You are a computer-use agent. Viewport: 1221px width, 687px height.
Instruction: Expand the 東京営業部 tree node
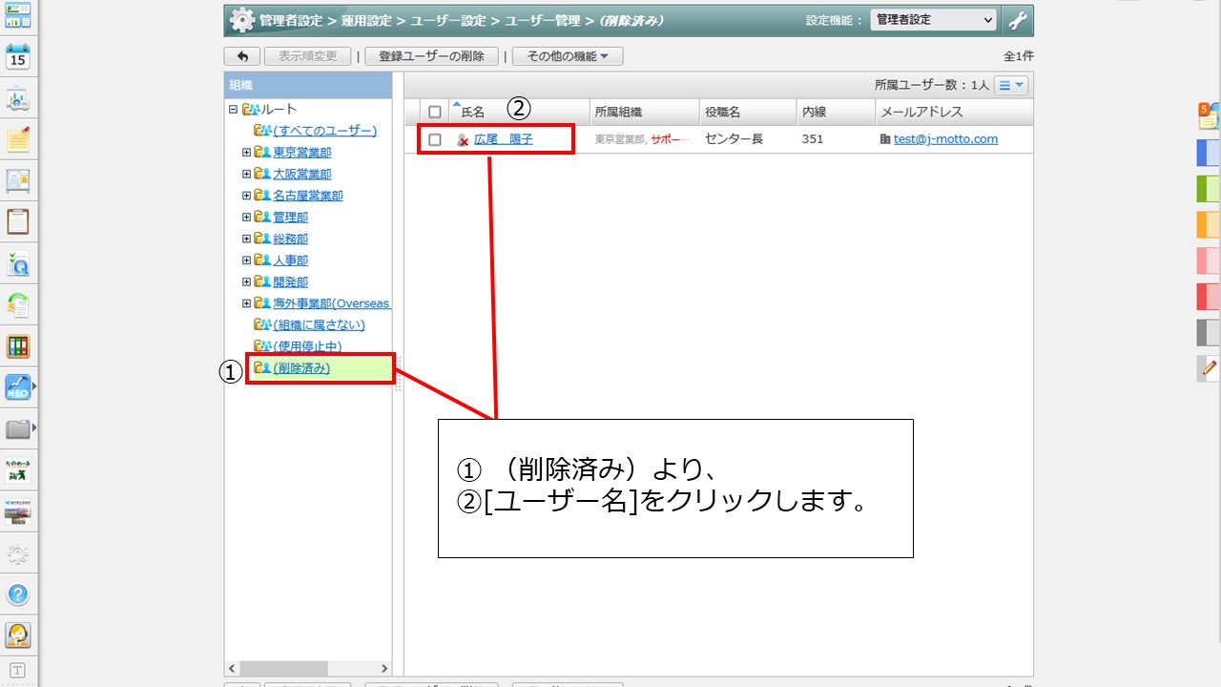click(x=246, y=152)
